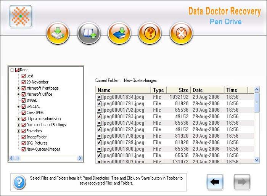Viewport: 267px width, 196px height.
Task: Toggle the JPG_Pictures checkbox
Action: [x=24, y=143]
